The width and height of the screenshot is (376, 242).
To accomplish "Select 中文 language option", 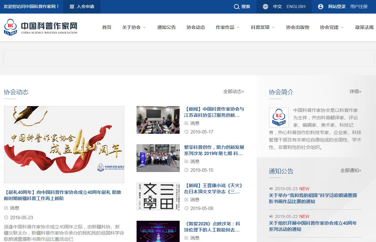I will (277, 6).
